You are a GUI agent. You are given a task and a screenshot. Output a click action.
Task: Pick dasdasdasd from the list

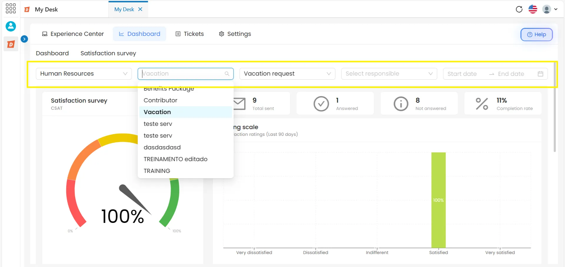coord(186,147)
